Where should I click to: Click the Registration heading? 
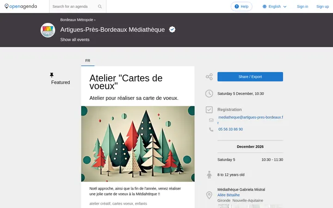[229, 110]
